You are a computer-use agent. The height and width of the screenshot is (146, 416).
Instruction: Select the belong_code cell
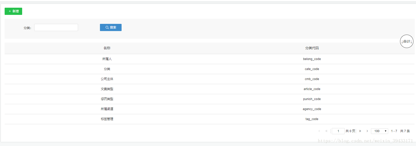[x=312, y=59]
